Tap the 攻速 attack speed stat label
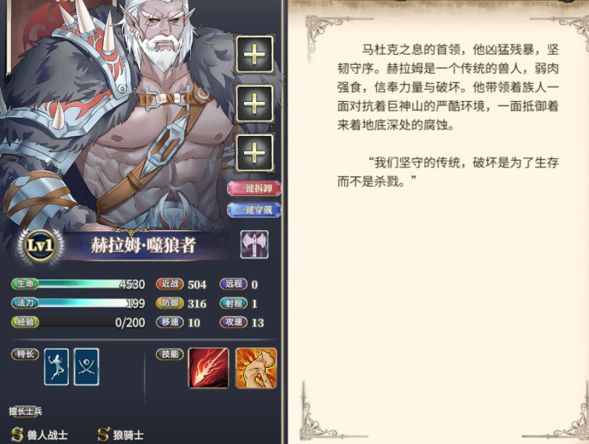The image size is (589, 444). tap(234, 322)
